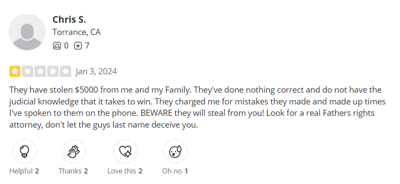
Task: Click the filled first rating star
Action: click(15, 71)
